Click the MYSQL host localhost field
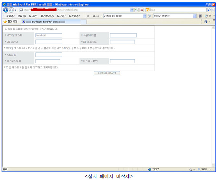This screenshot has width=218, height=180. pyautogui.click(x=49, y=36)
